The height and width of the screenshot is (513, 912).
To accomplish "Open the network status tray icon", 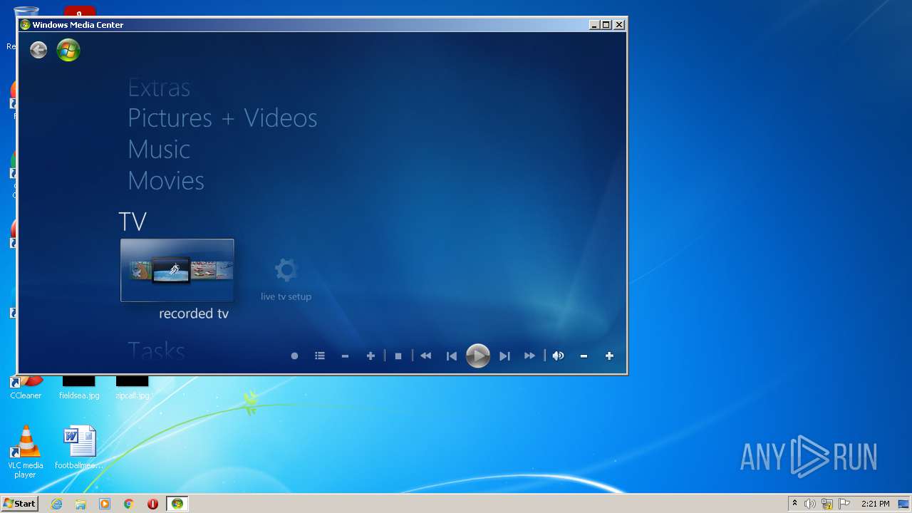I will click(827, 504).
